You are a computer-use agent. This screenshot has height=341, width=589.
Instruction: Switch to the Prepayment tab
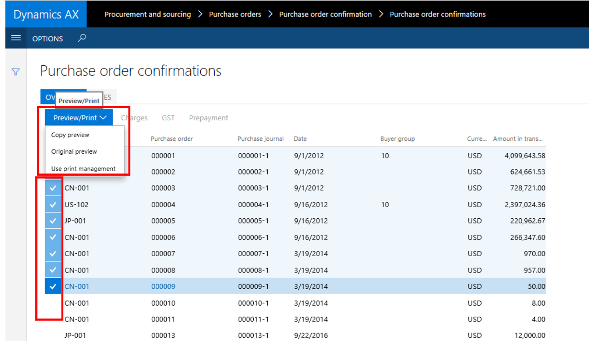[x=208, y=117]
